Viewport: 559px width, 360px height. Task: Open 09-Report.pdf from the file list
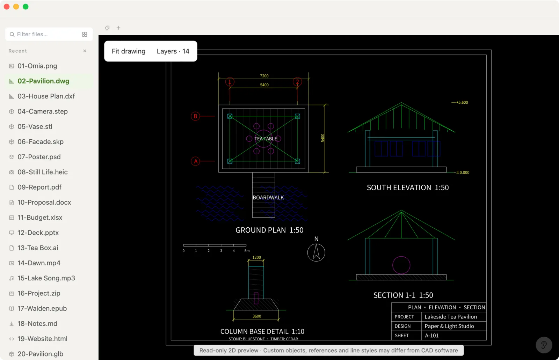(x=49, y=187)
